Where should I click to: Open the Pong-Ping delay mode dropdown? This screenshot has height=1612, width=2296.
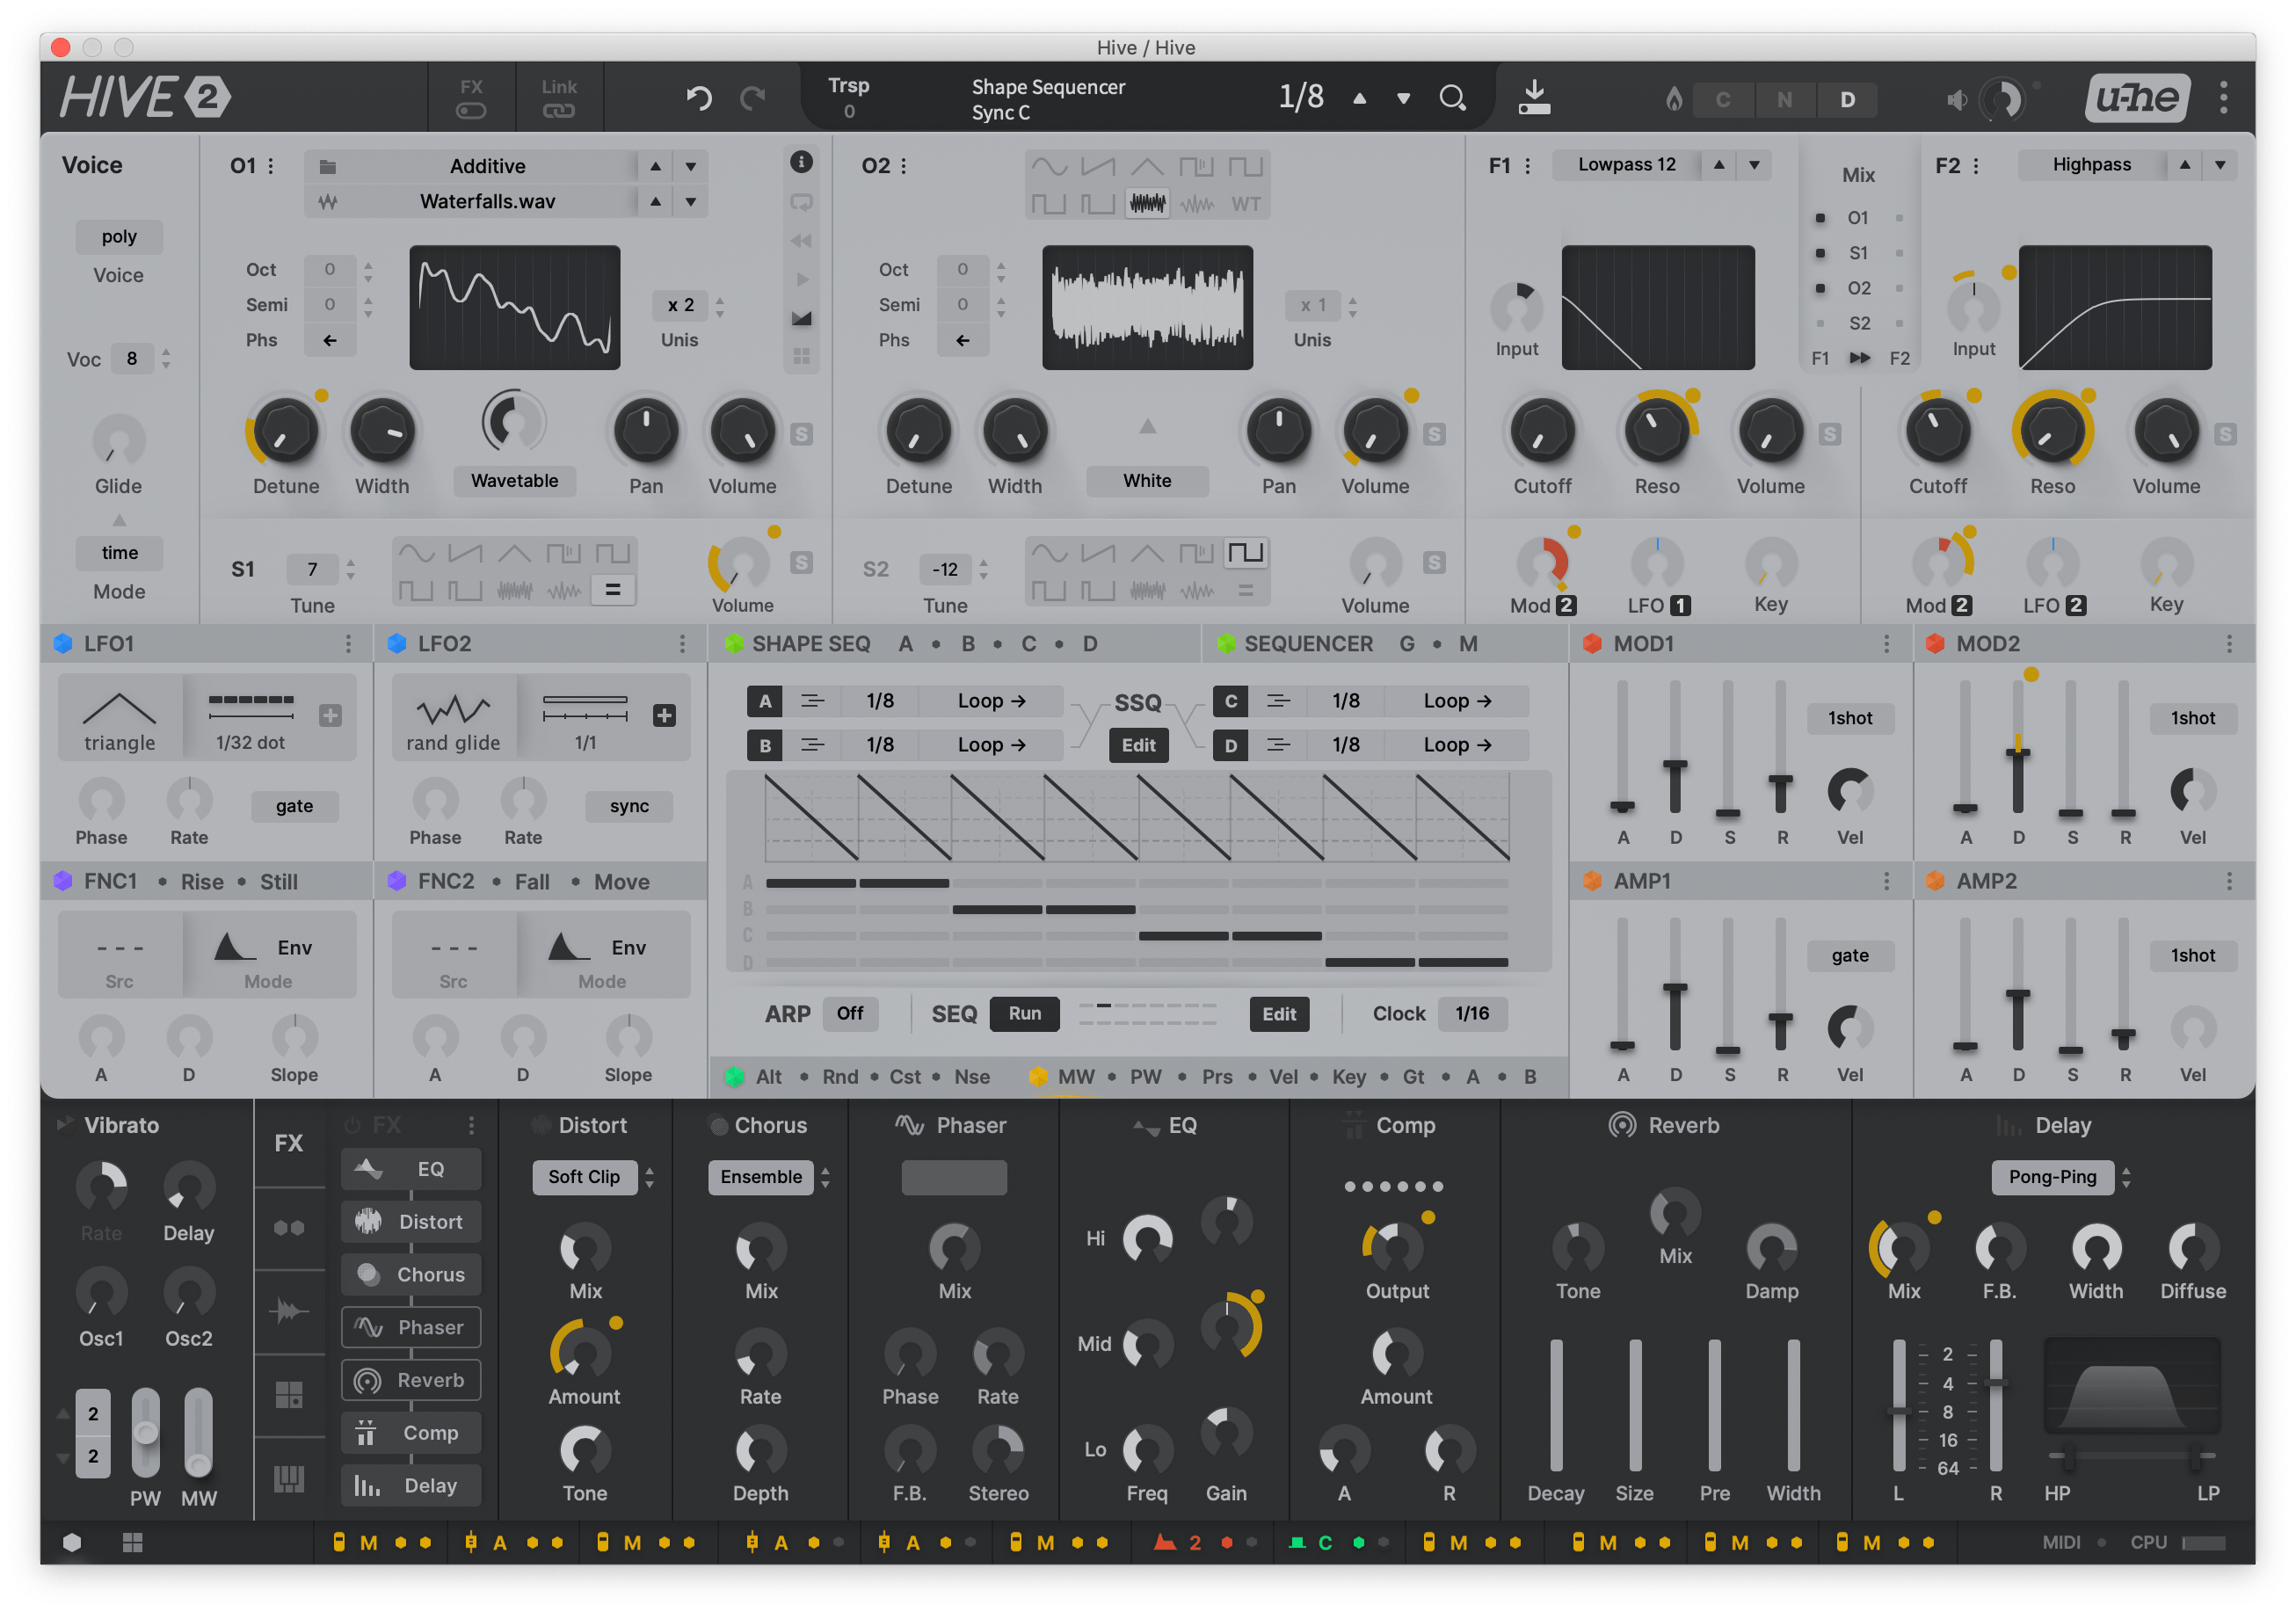click(2052, 1177)
